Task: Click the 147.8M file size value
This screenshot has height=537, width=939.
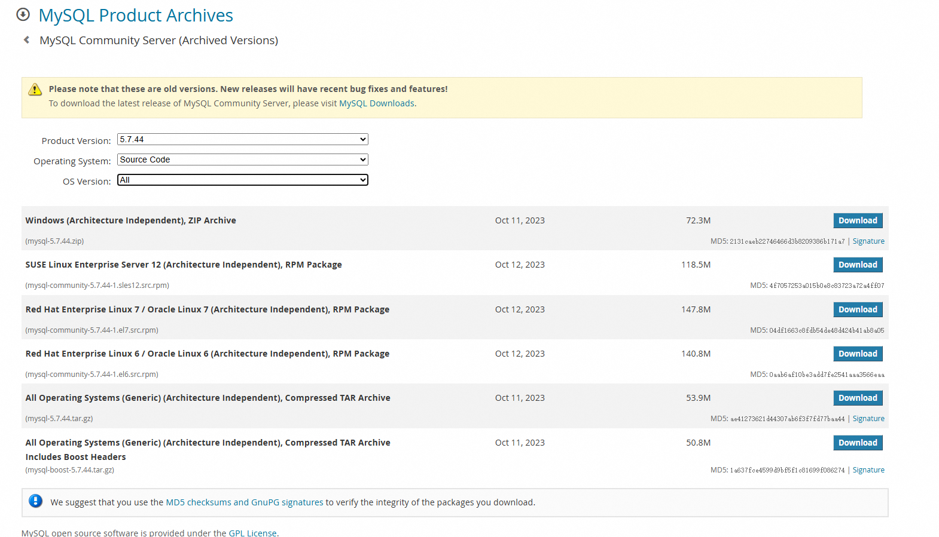Action: [696, 309]
